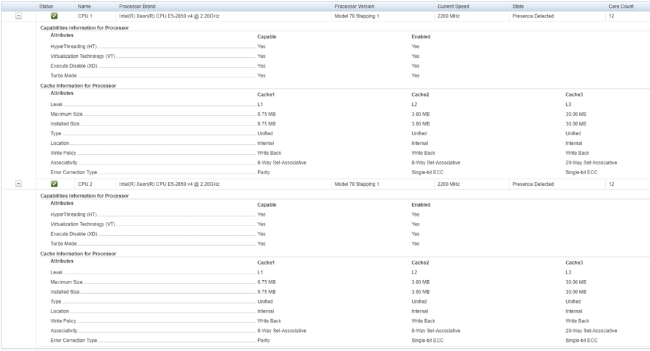Click the Cache1 heading under CPU 1

(x=266, y=94)
